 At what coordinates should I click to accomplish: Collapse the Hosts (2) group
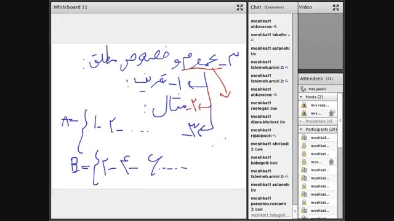301,97
